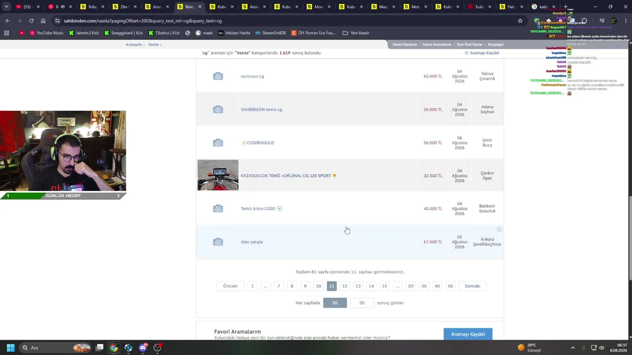Show hidden system tray icons
Screen dimensions: 632x355
pyautogui.click(x=573, y=348)
